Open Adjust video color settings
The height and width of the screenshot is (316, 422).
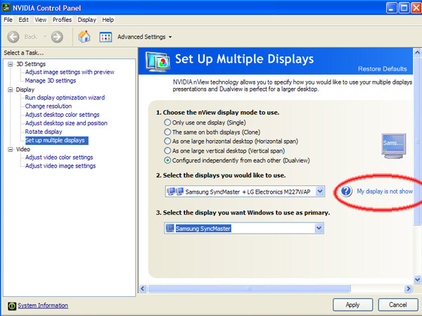click(x=59, y=158)
